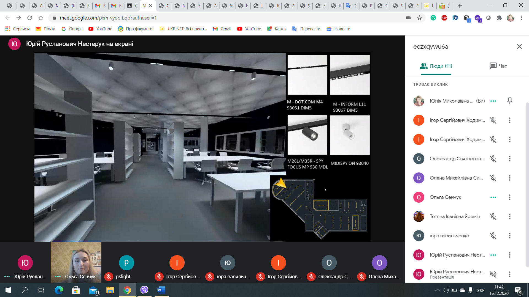Open the camera permission icon in address bar
Image resolution: width=529 pixels, height=297 pixels.
tap(408, 18)
